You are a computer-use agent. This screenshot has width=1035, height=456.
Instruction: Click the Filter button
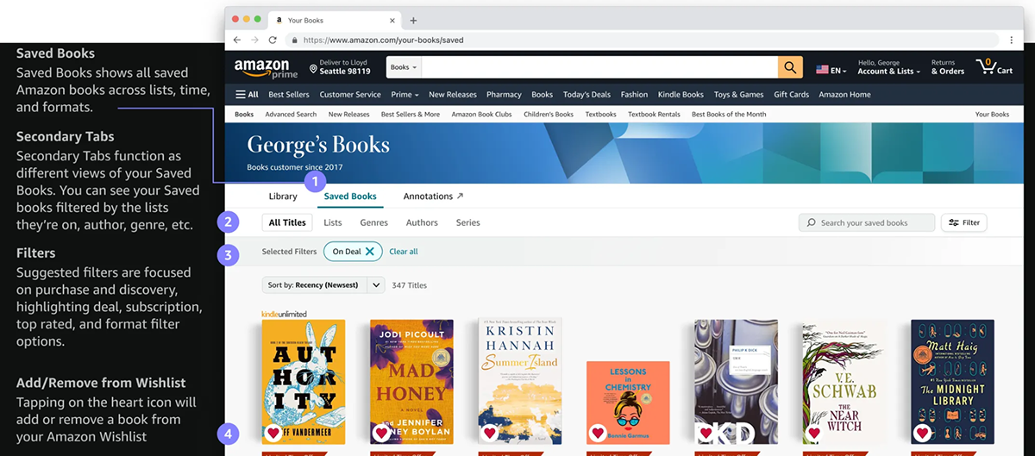tap(964, 222)
